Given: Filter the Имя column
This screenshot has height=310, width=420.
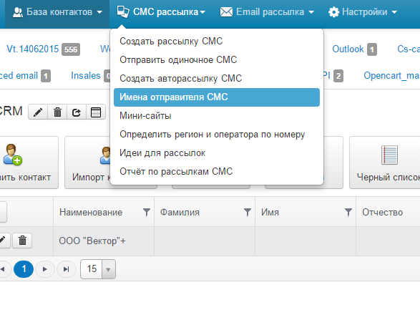Looking at the screenshot, I should point(348,212).
